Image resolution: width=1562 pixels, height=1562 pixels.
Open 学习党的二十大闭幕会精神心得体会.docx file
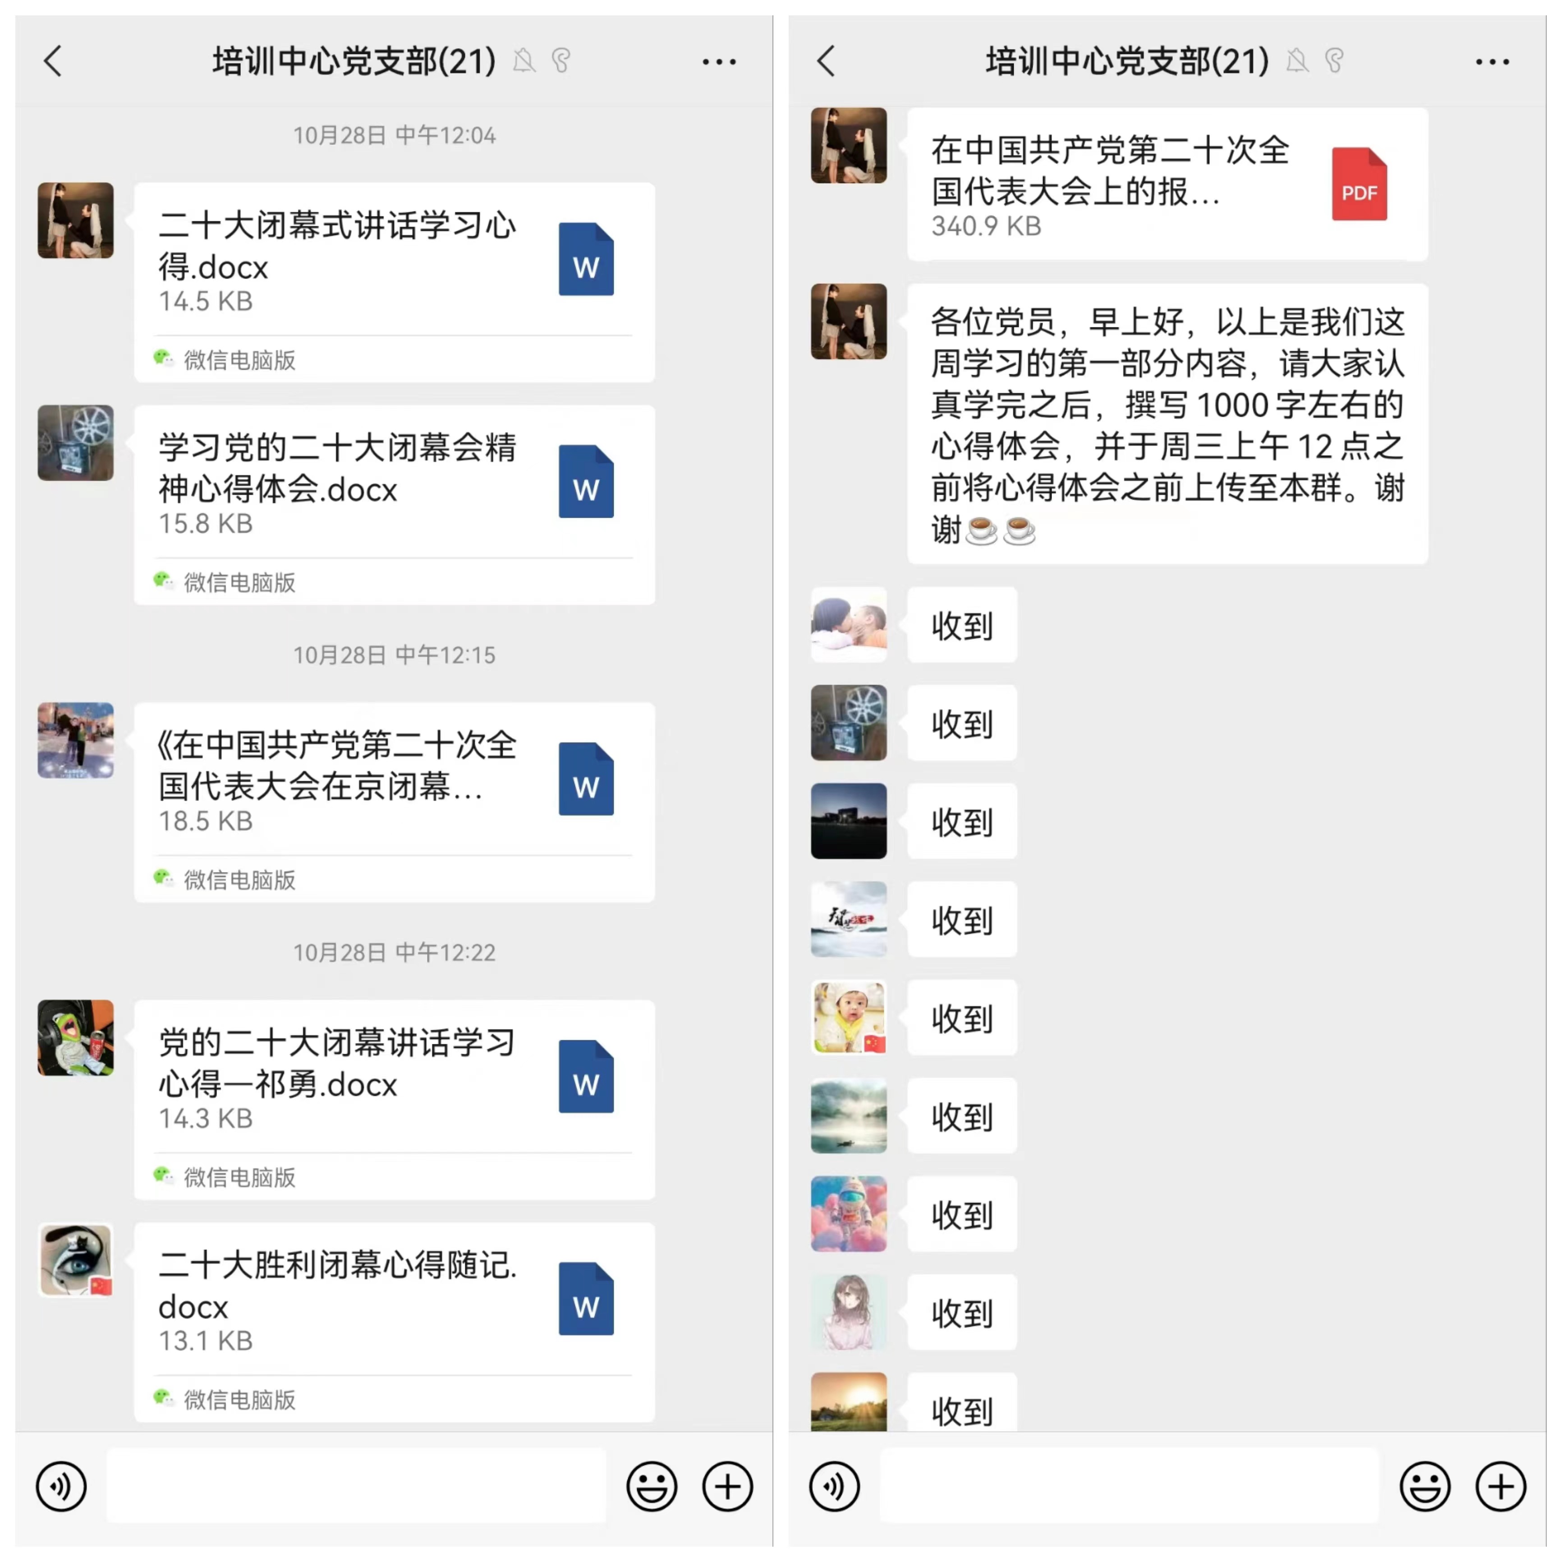tap(395, 505)
